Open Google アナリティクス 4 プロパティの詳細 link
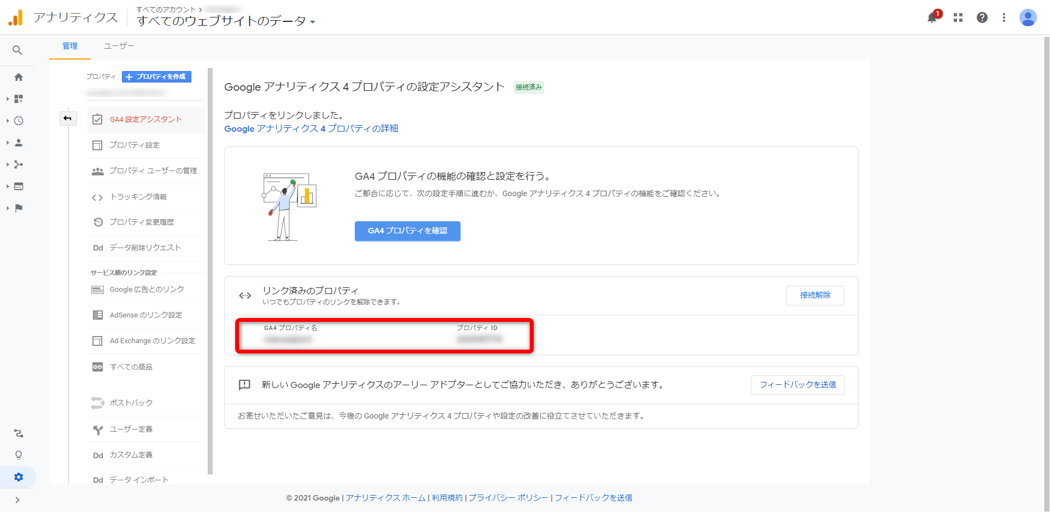 311,128
